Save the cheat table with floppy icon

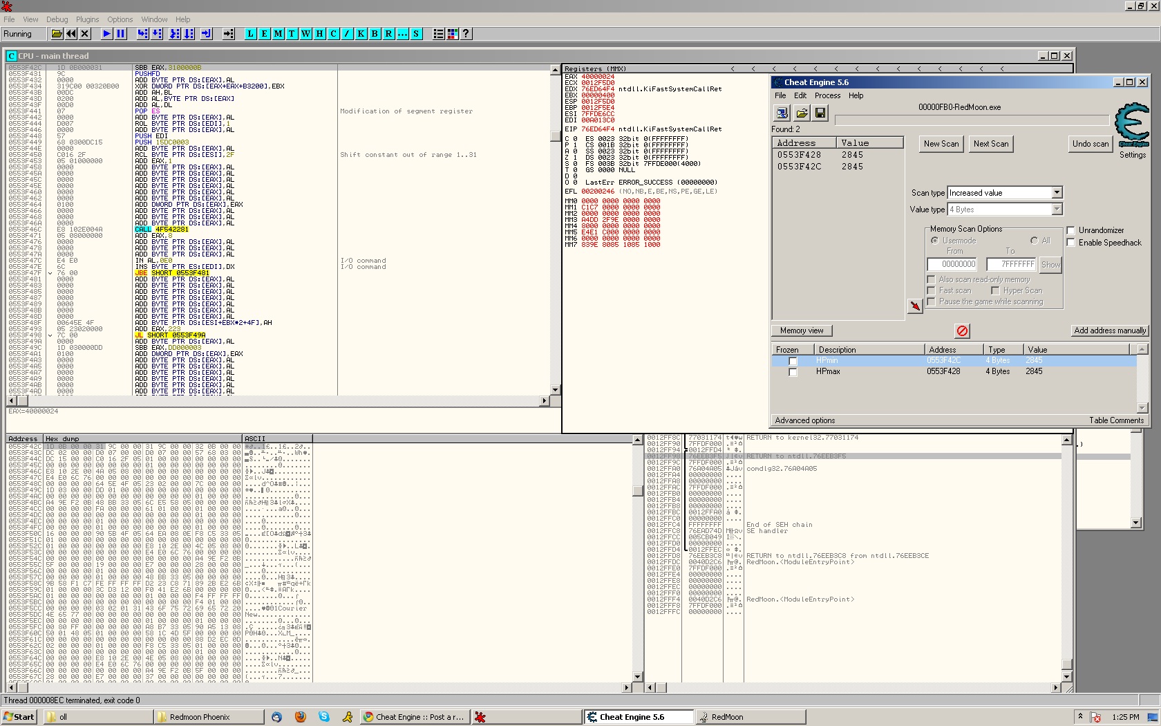click(x=820, y=113)
